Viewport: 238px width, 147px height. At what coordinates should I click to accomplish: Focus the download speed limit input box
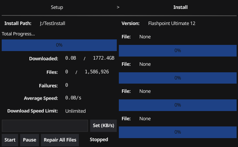[45, 125]
